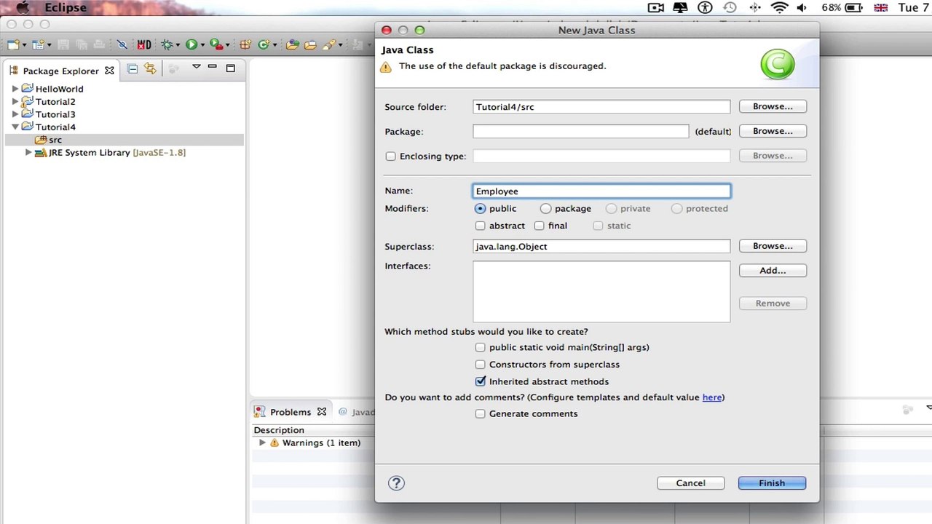Click the WD toolbar icon
Image resolution: width=932 pixels, height=524 pixels.
[x=144, y=45]
